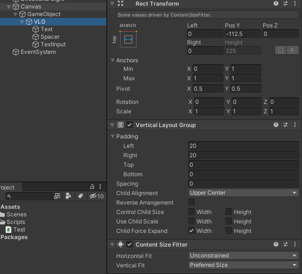This screenshot has width=302, height=274.
Task: Open the anchor presets stretch box
Action: [x=128, y=40]
